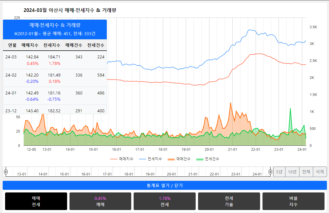Select the 10년 range button
This screenshot has height=213, width=329.
292,172
